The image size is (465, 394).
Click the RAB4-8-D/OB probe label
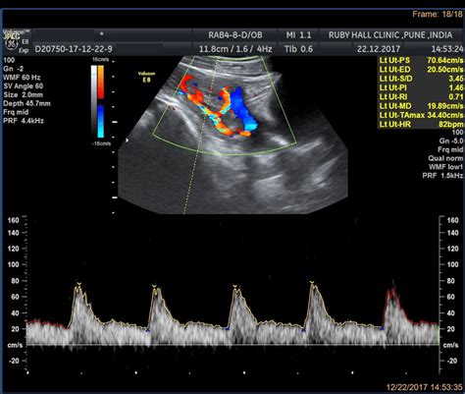coord(235,35)
